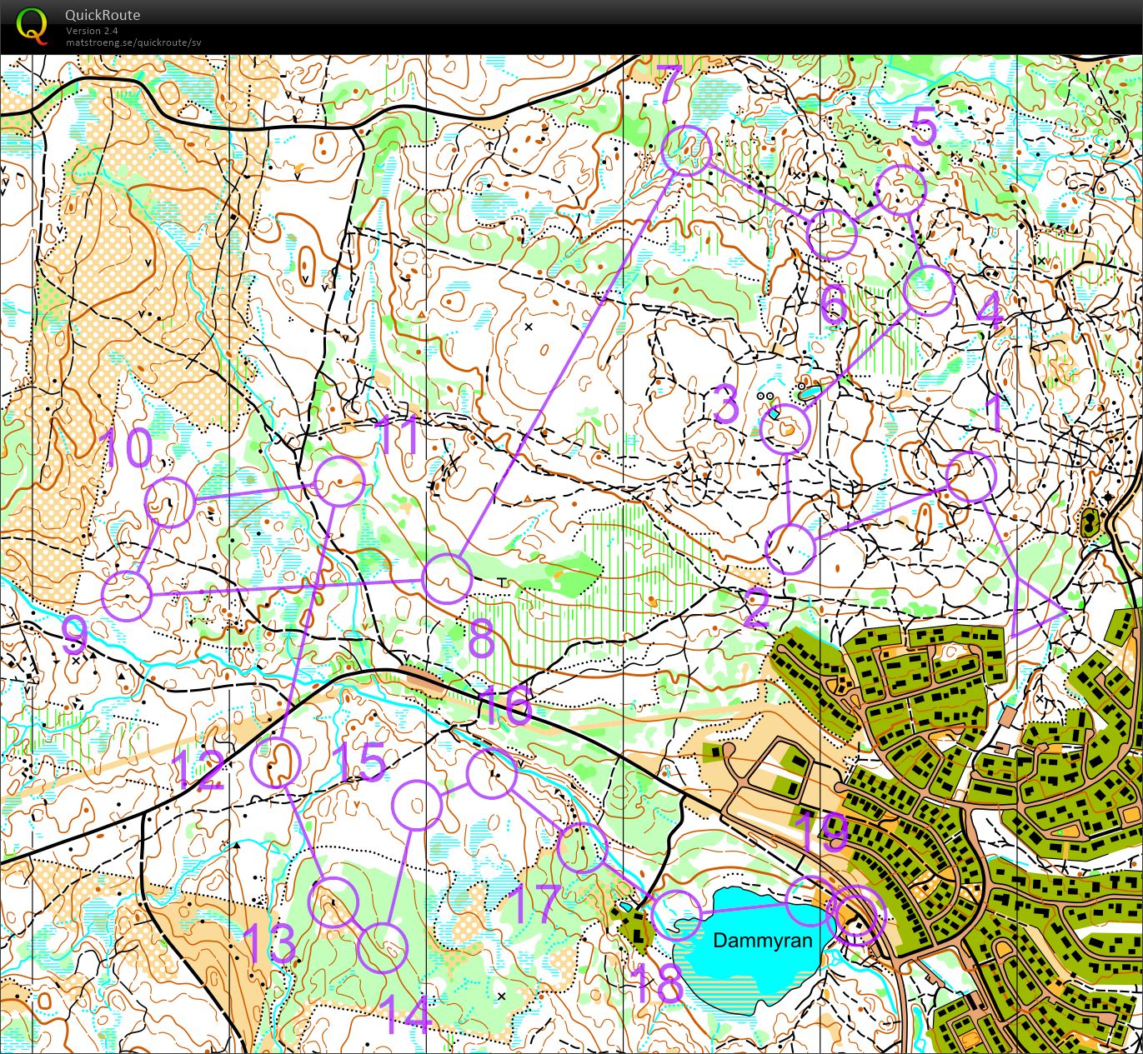Click the QuickRoute title text in header
Image resolution: width=1143 pixels, height=1054 pixels.
tap(103, 15)
